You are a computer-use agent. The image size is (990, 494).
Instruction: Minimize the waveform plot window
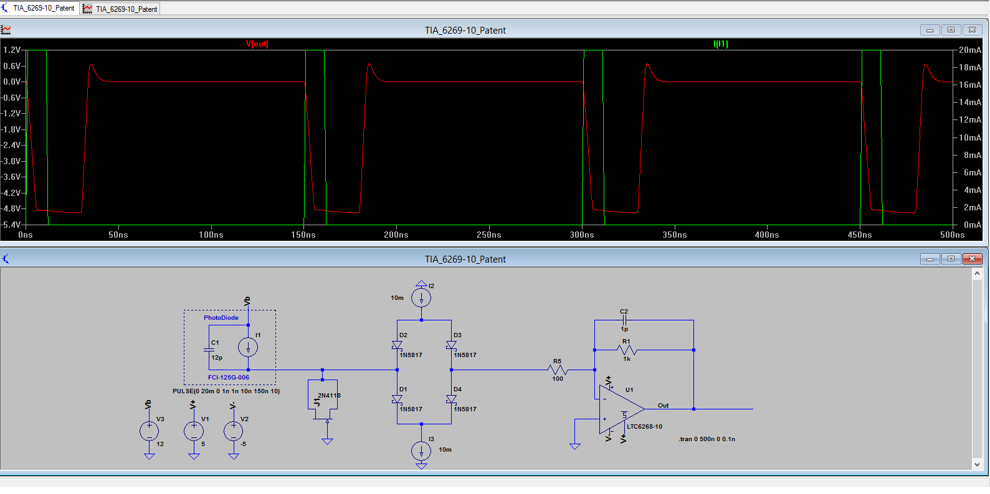coord(930,30)
